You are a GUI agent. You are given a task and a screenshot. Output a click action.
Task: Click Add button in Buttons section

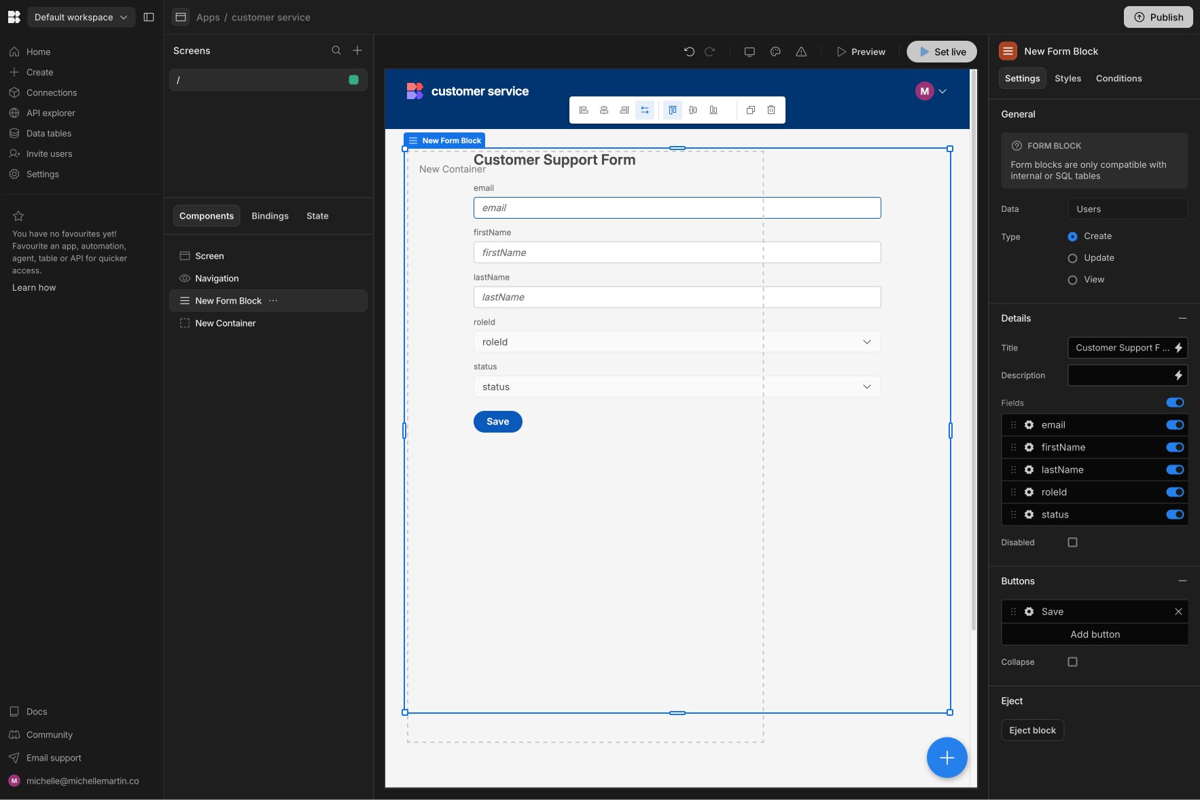1095,634
